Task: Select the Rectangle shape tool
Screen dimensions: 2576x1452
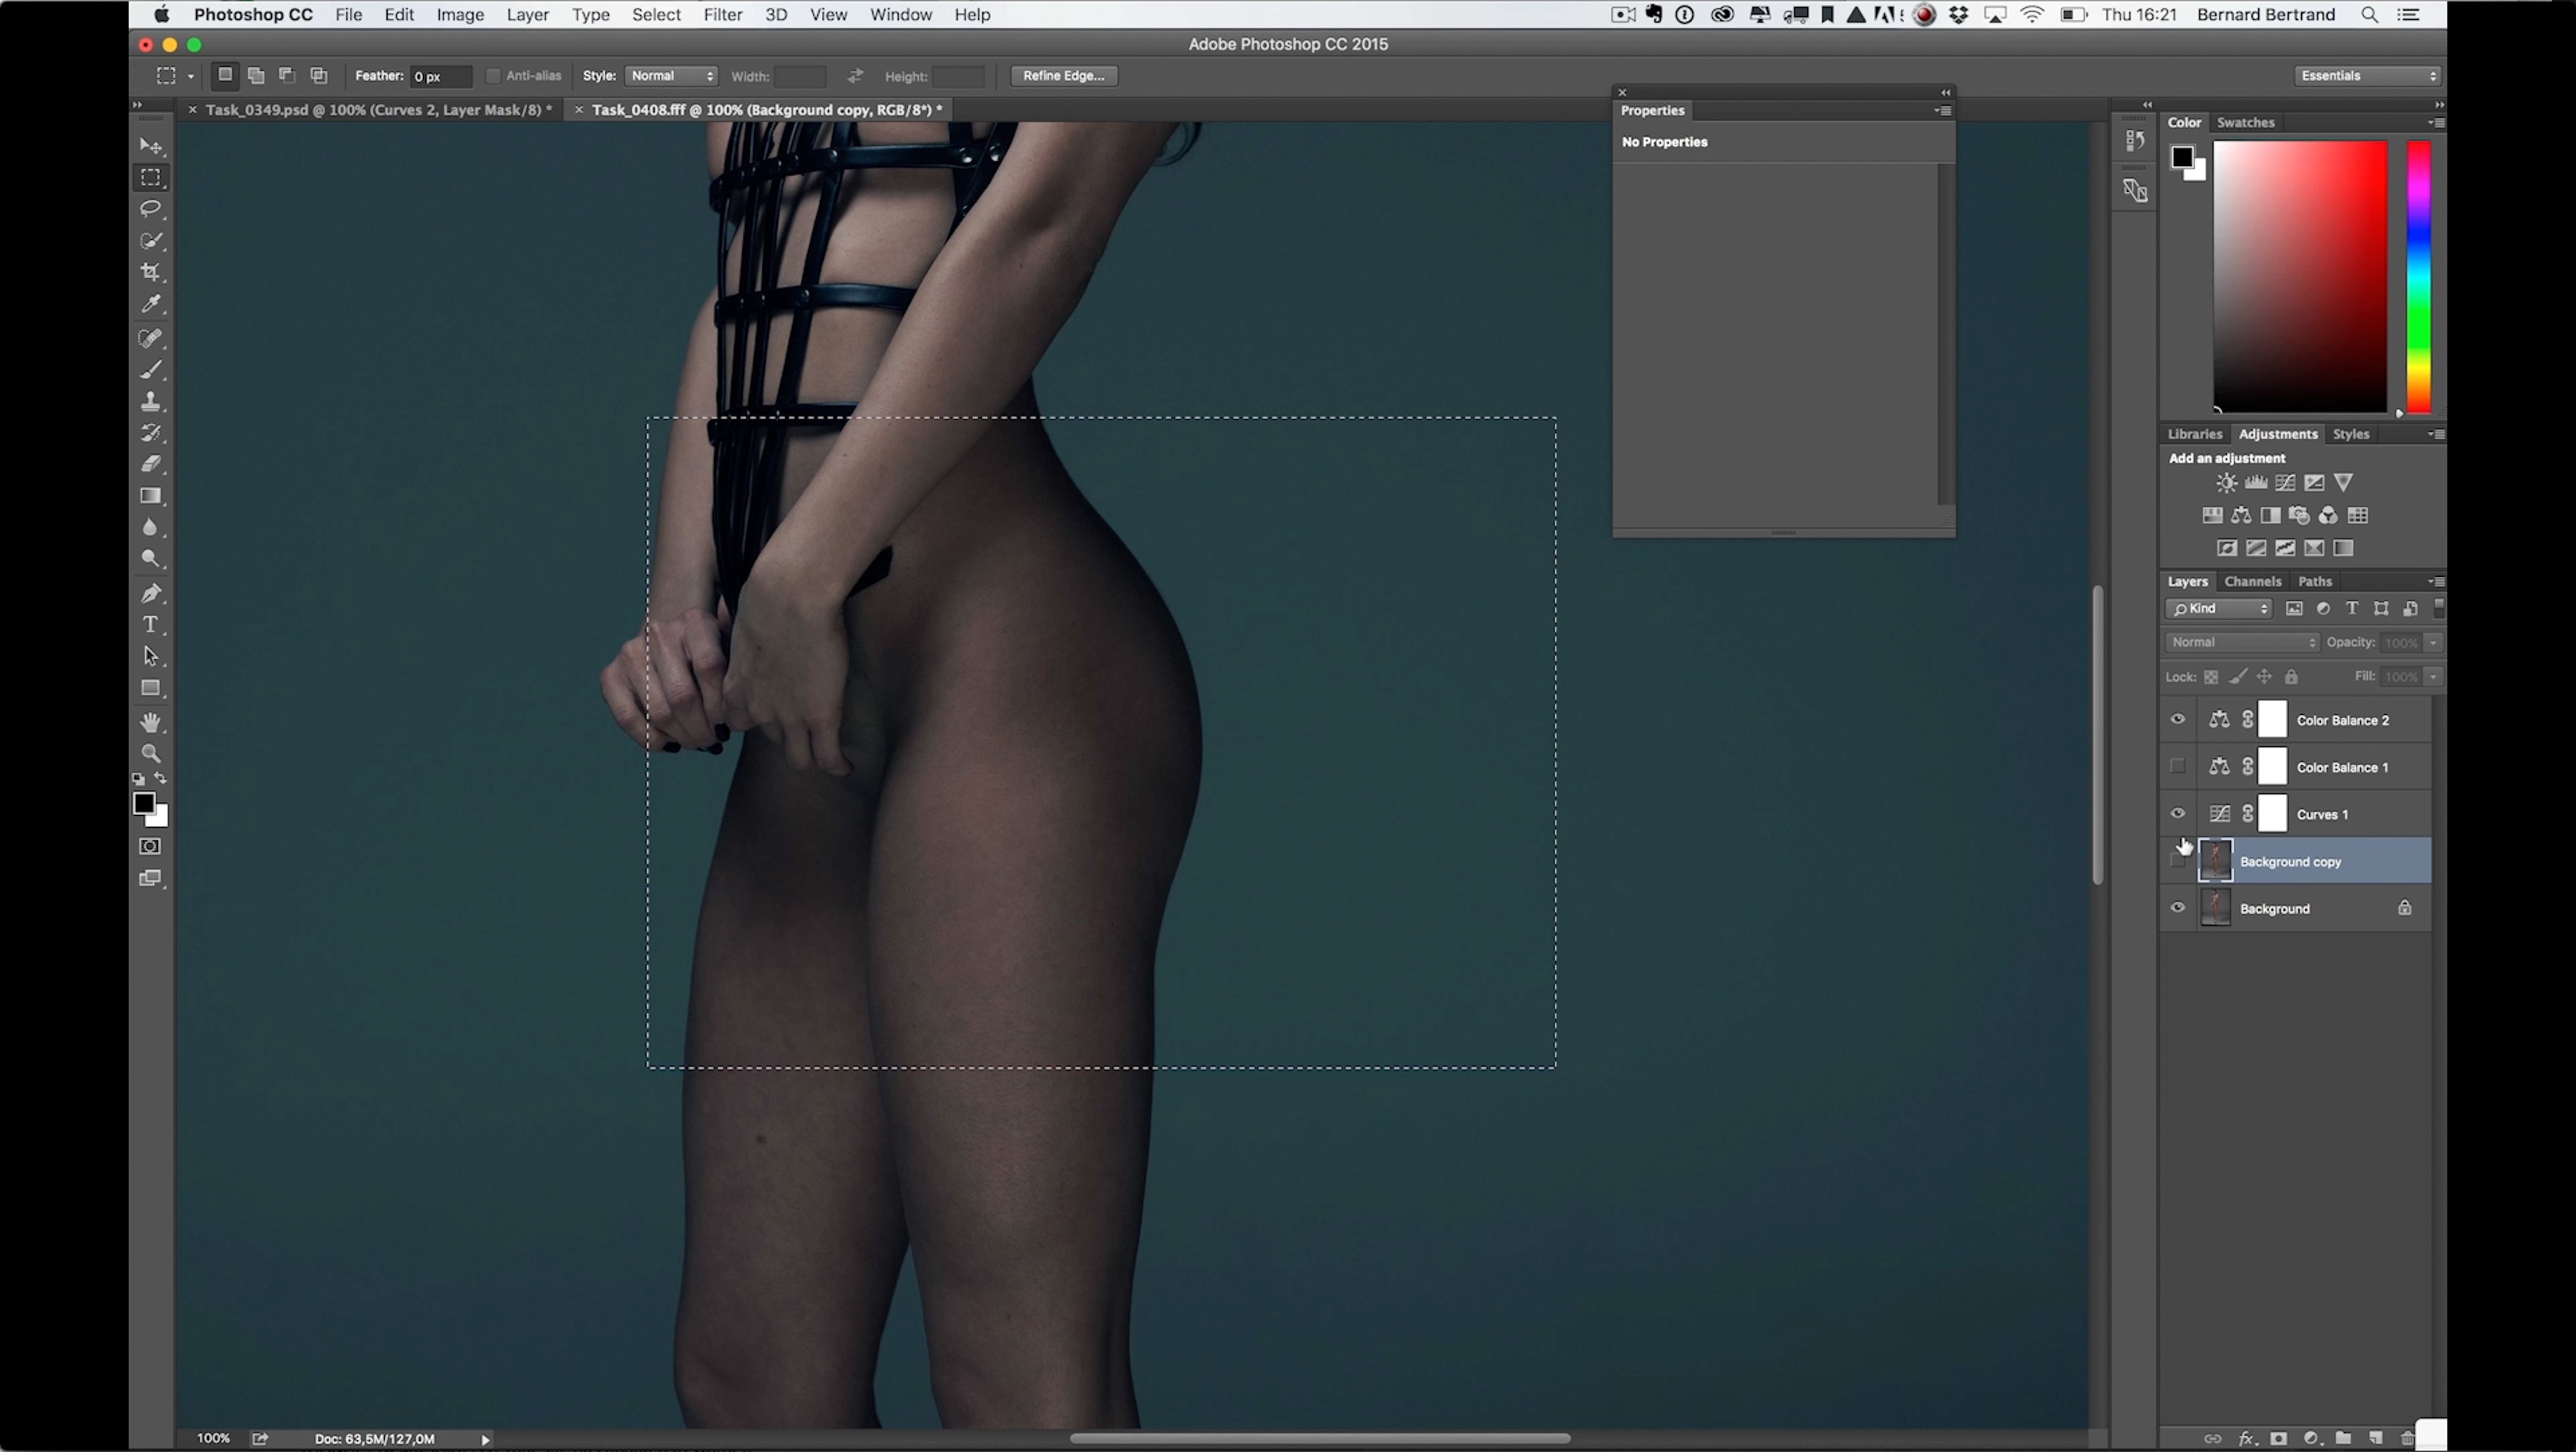Action: (x=151, y=688)
